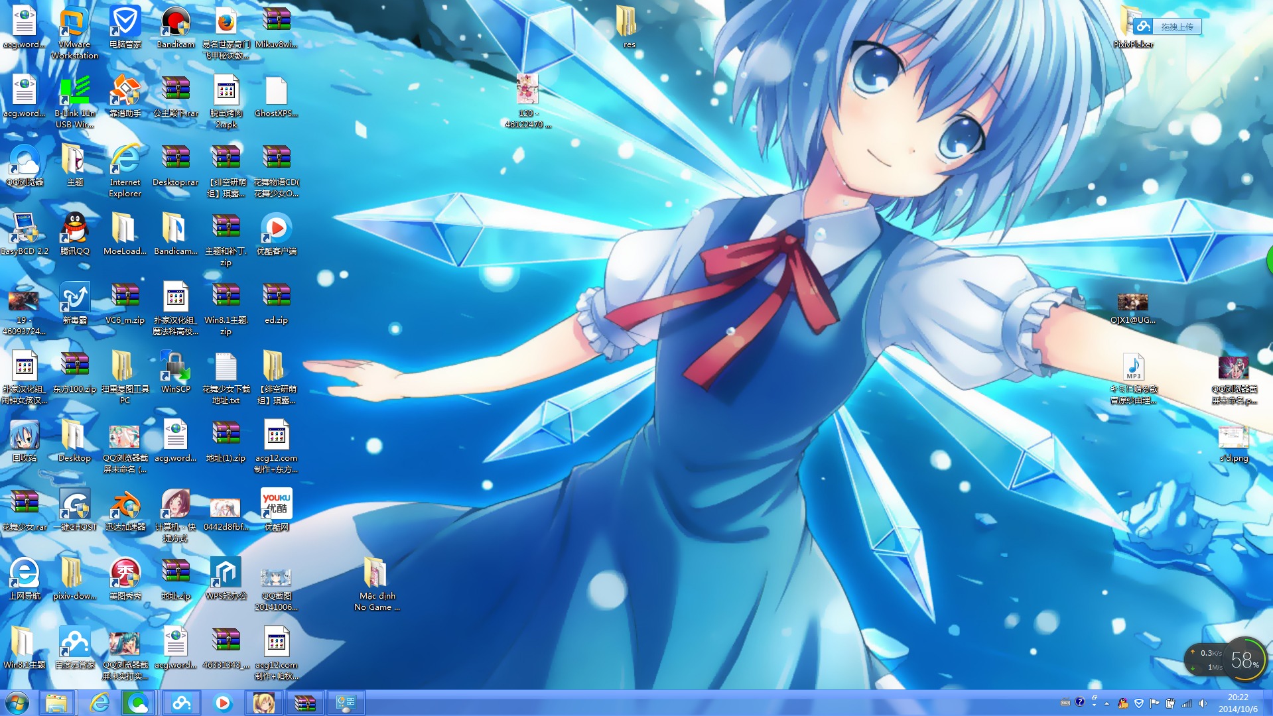Open the 回收站 Recycle Bin
The width and height of the screenshot is (1273, 716).
(x=23, y=438)
